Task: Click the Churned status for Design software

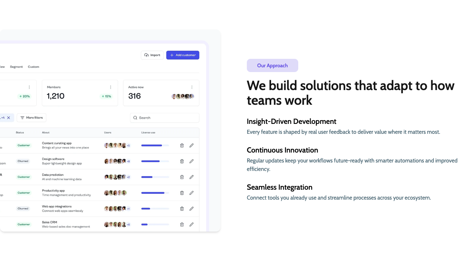Action: click(x=23, y=161)
